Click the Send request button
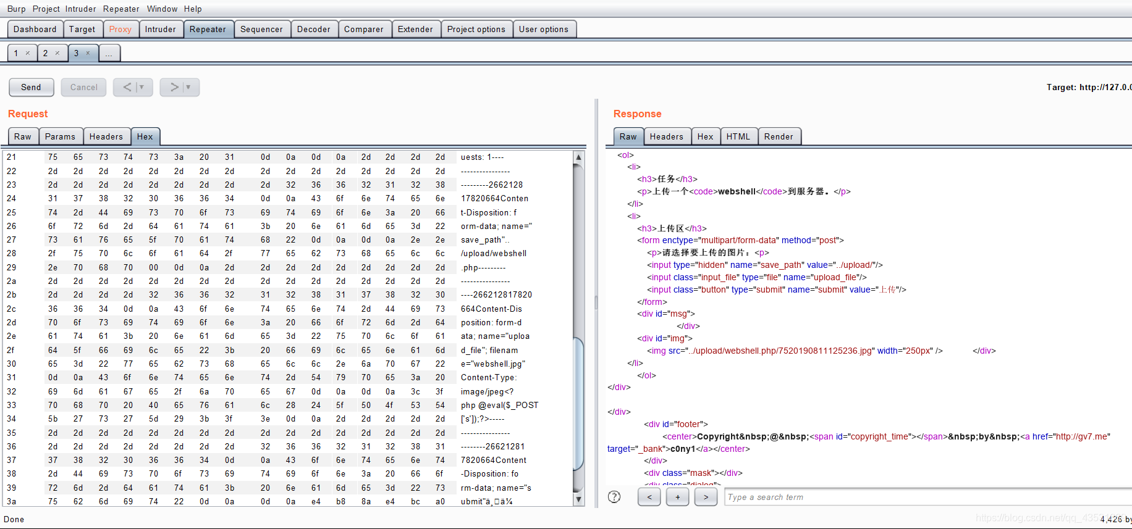The image size is (1132, 529). click(31, 87)
